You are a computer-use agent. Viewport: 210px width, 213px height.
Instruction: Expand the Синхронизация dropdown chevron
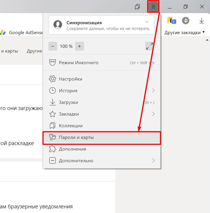tap(147, 22)
